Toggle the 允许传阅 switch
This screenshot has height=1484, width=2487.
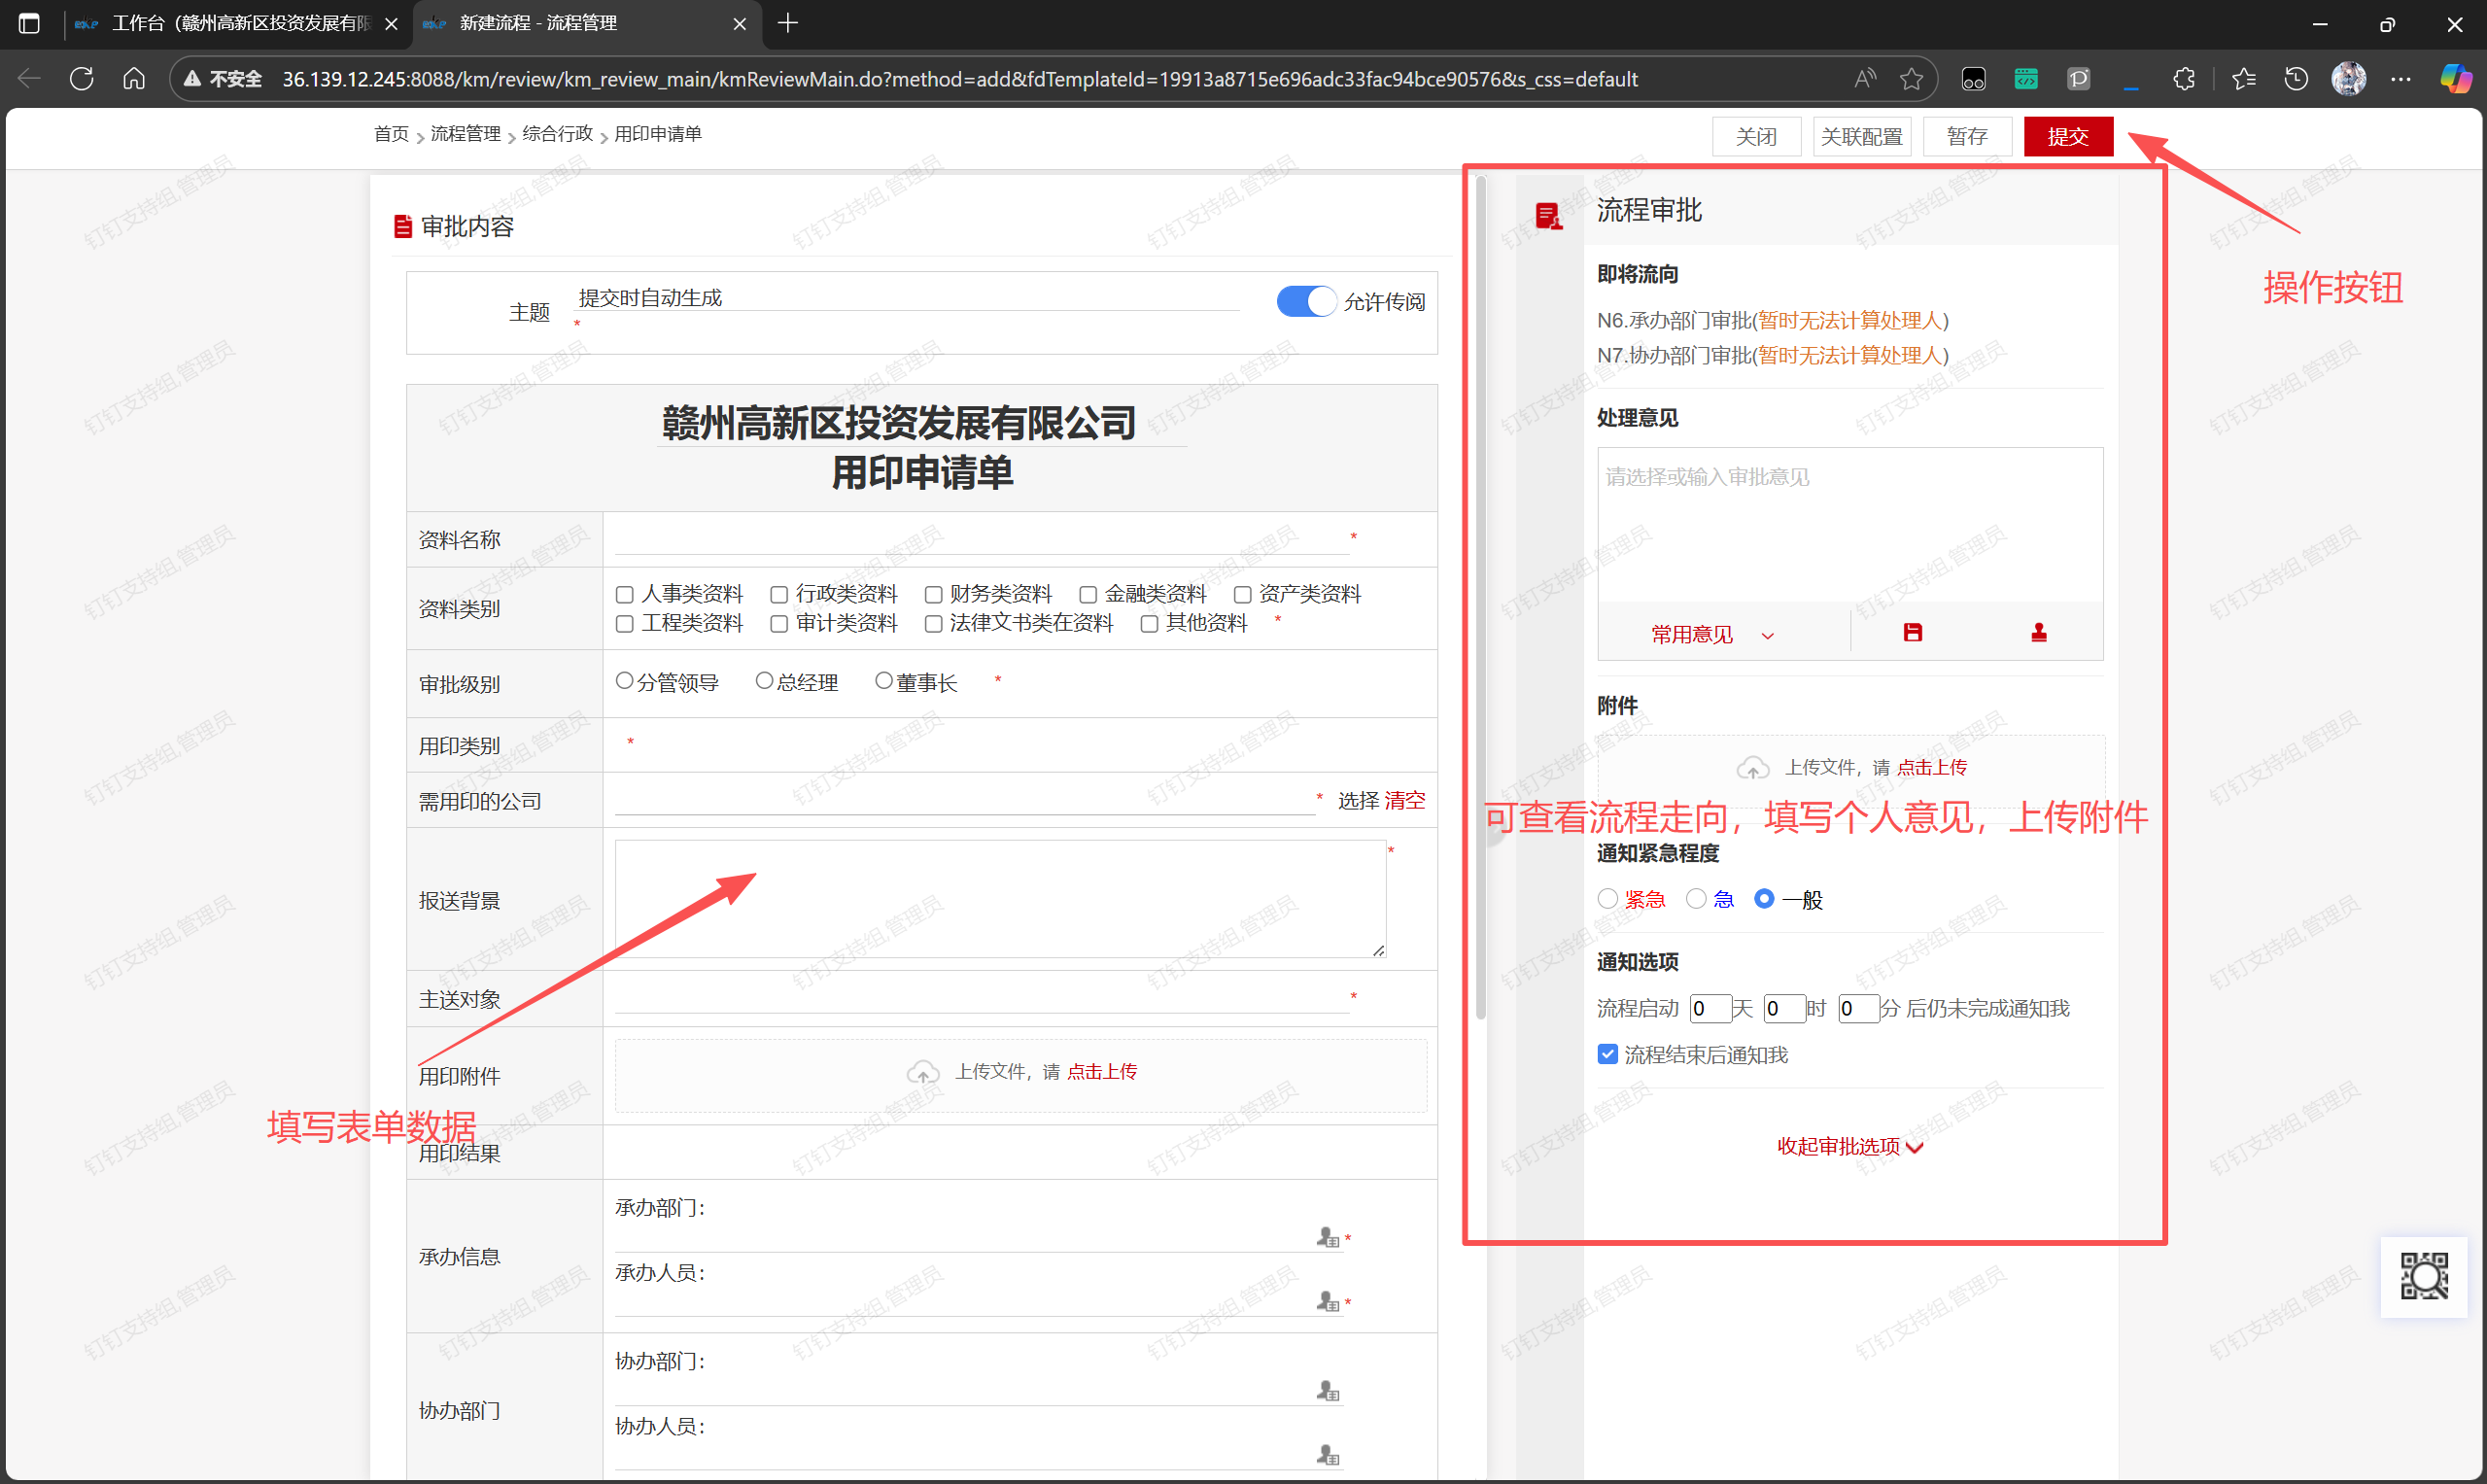coord(1305,301)
